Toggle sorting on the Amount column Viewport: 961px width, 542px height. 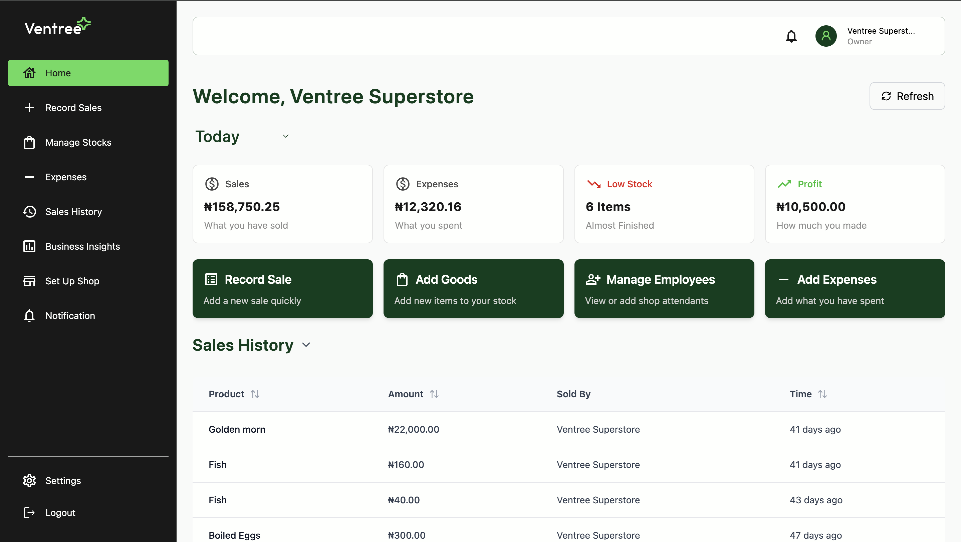tap(435, 394)
